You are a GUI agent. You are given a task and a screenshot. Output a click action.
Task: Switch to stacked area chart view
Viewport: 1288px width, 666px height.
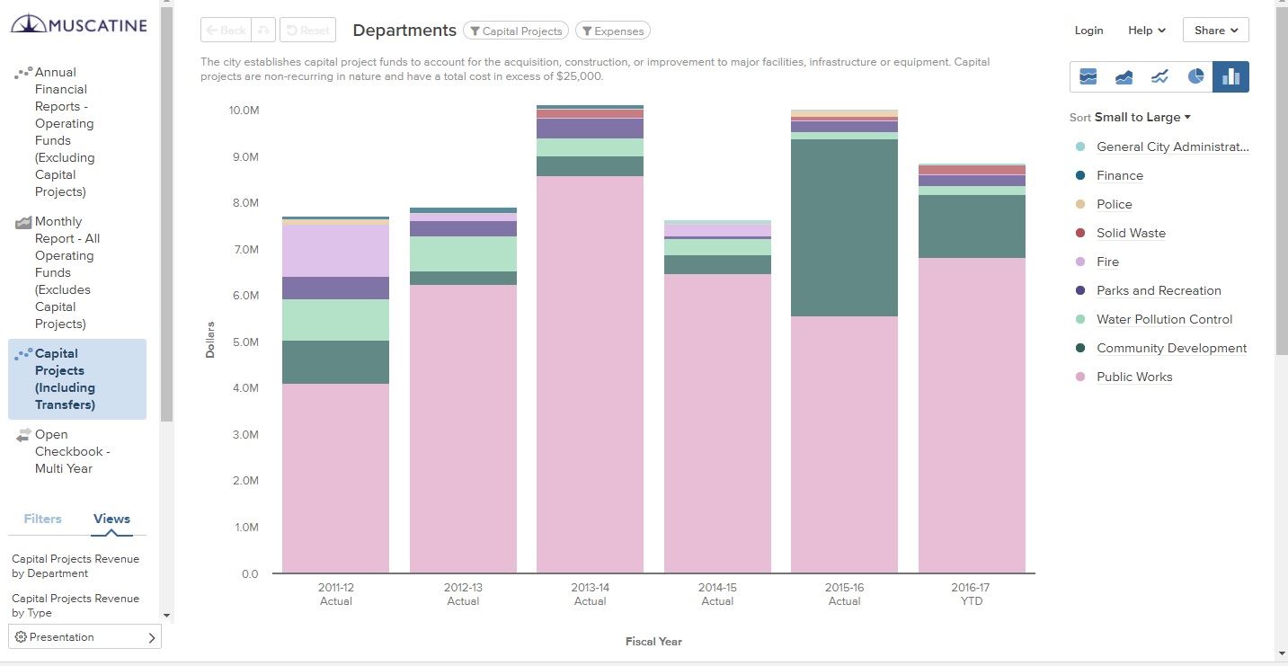pyautogui.click(x=1088, y=76)
